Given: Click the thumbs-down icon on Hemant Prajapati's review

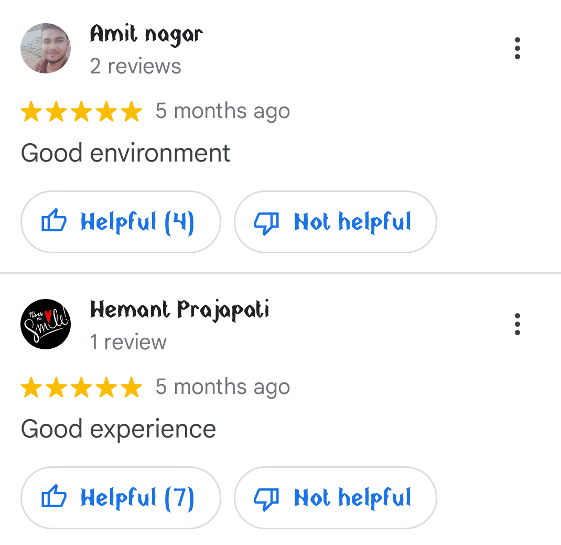Looking at the screenshot, I should pyautogui.click(x=266, y=499).
